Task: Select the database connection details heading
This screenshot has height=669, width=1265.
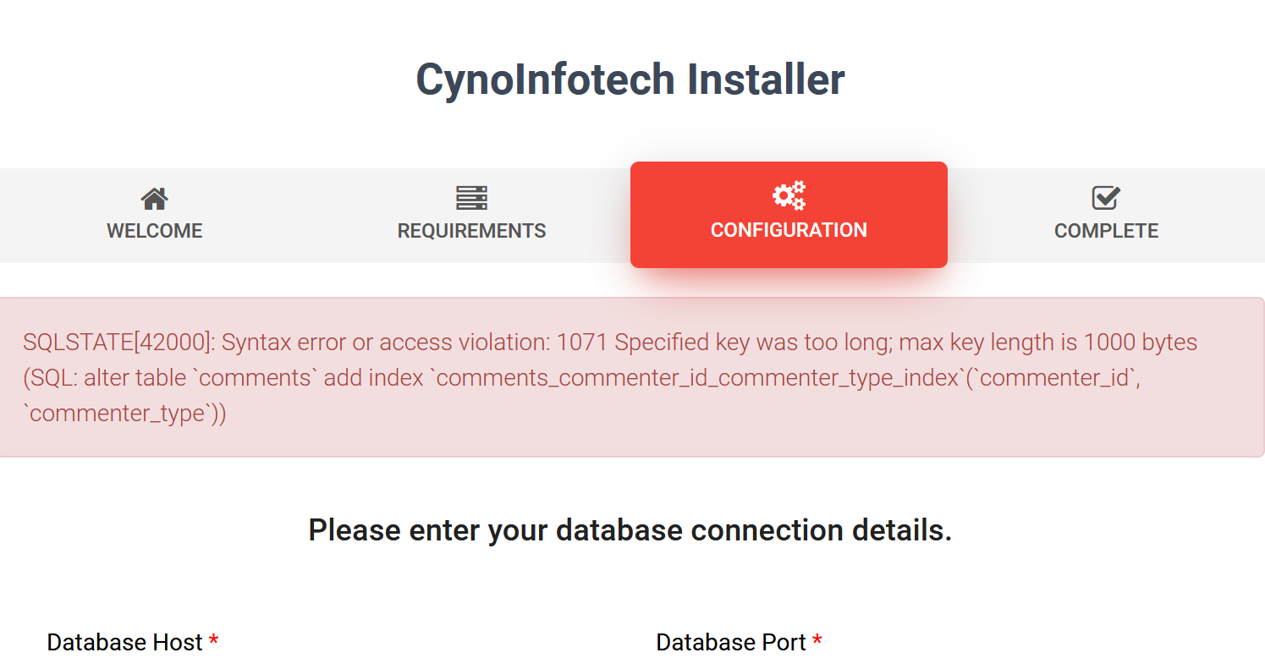Action: tap(630, 529)
